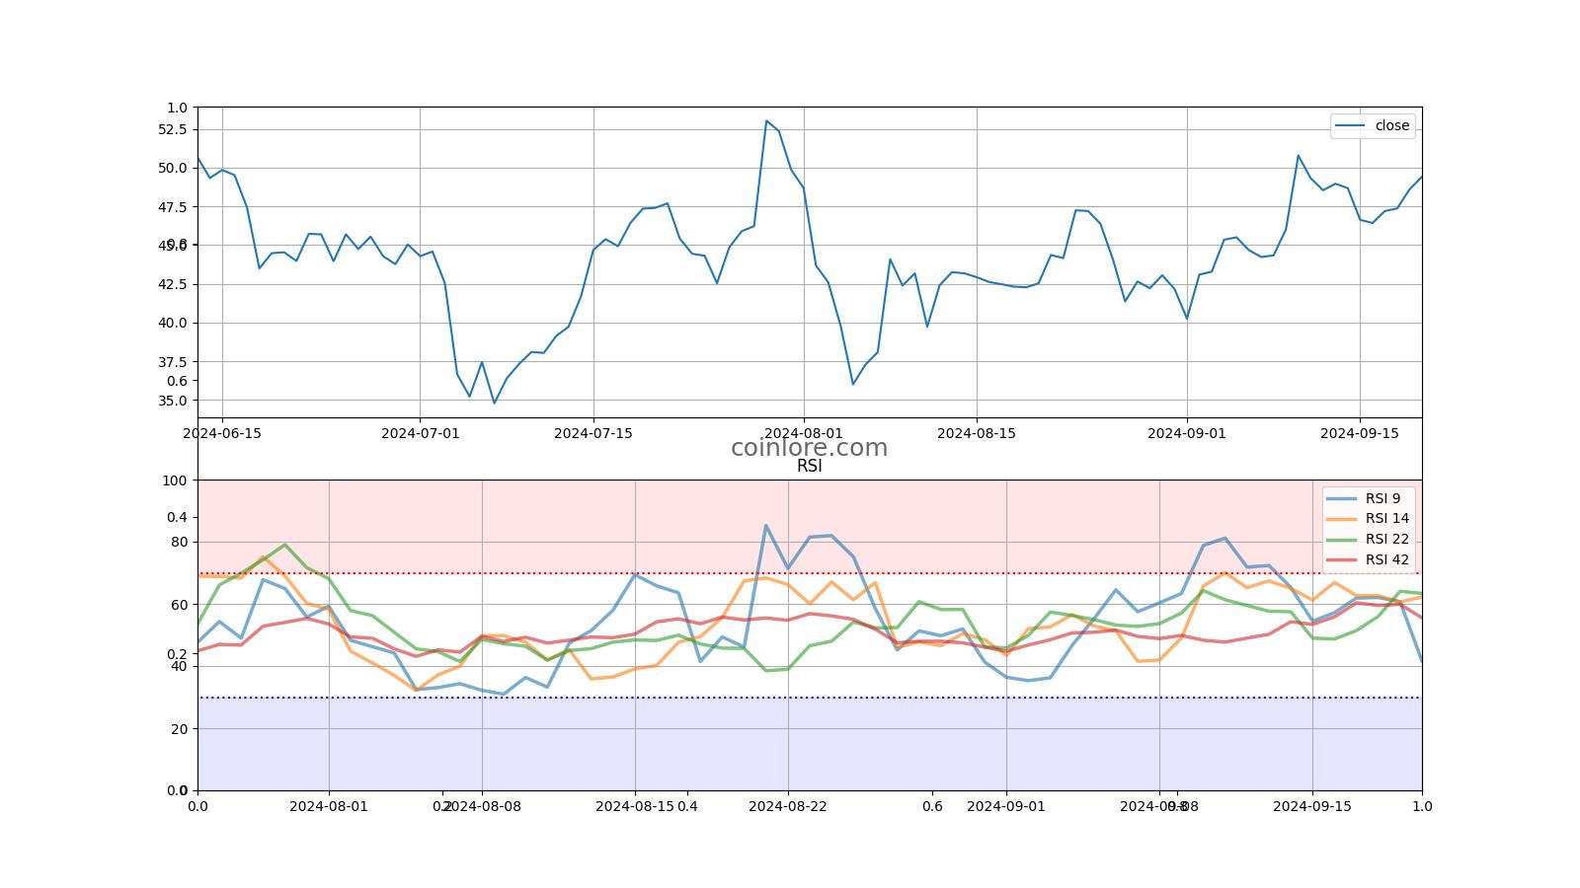Click the 60 label on RSI axis
Image resolution: width=1580 pixels, height=888 pixels.
point(179,605)
